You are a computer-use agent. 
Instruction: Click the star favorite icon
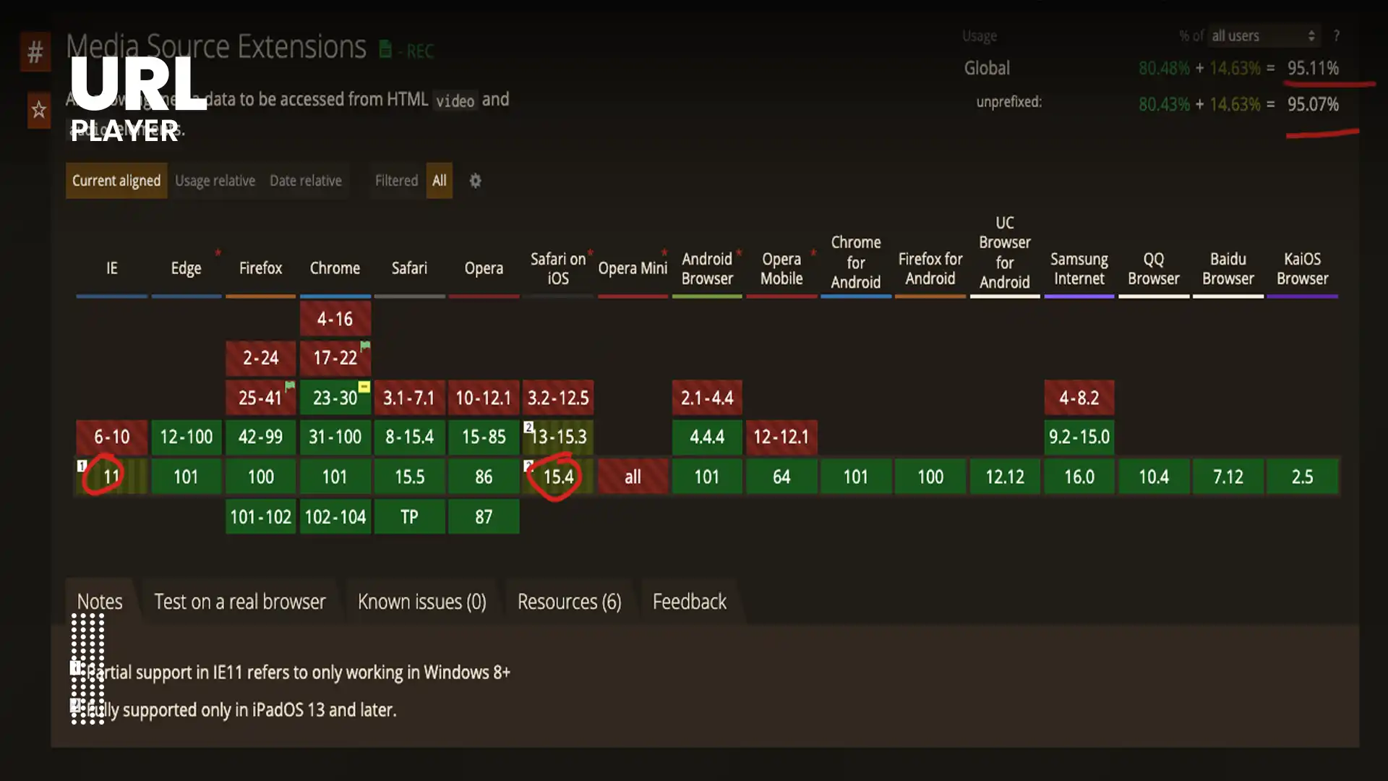tap(38, 110)
